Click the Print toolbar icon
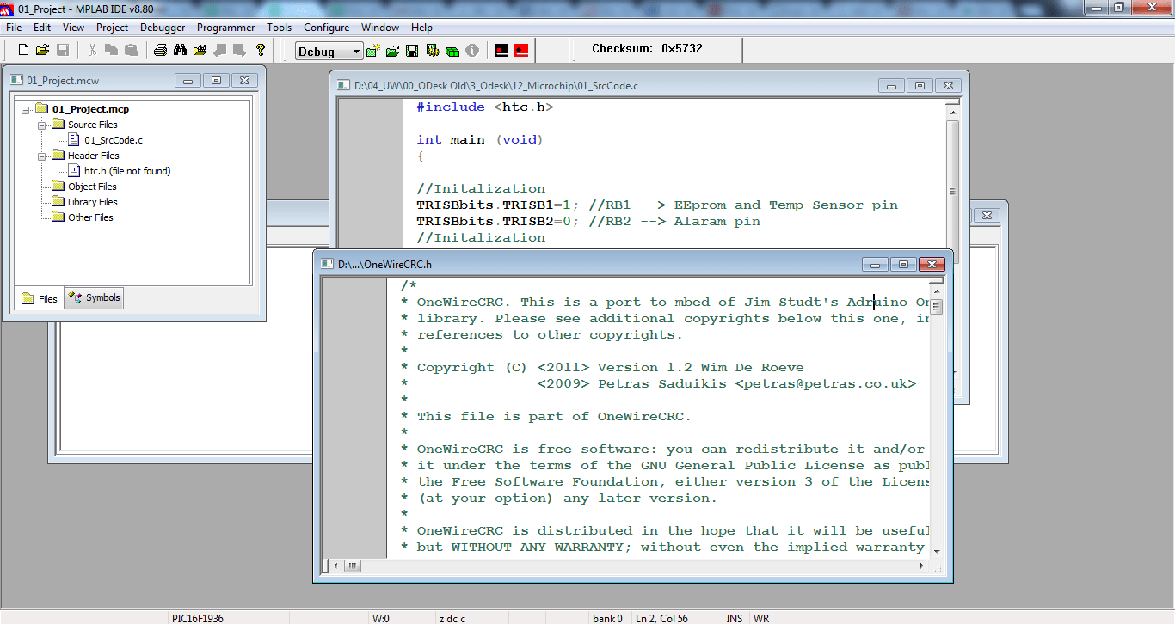The image size is (1175, 624). click(160, 51)
